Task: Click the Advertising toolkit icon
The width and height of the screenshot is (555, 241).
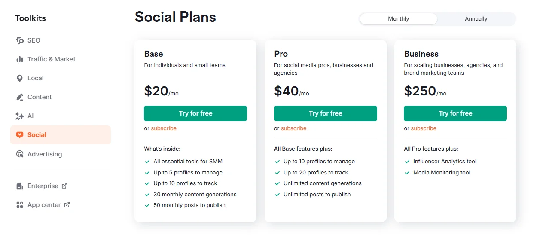Action: (x=20, y=154)
